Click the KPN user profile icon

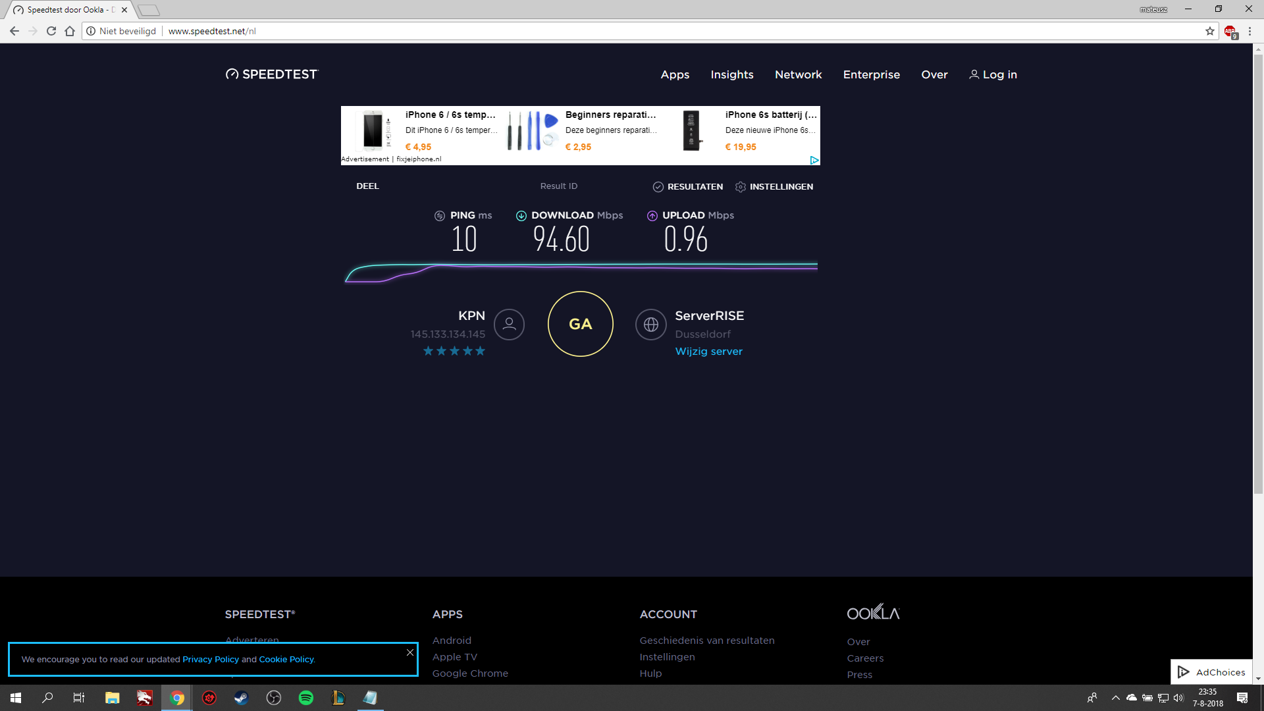[x=509, y=324]
